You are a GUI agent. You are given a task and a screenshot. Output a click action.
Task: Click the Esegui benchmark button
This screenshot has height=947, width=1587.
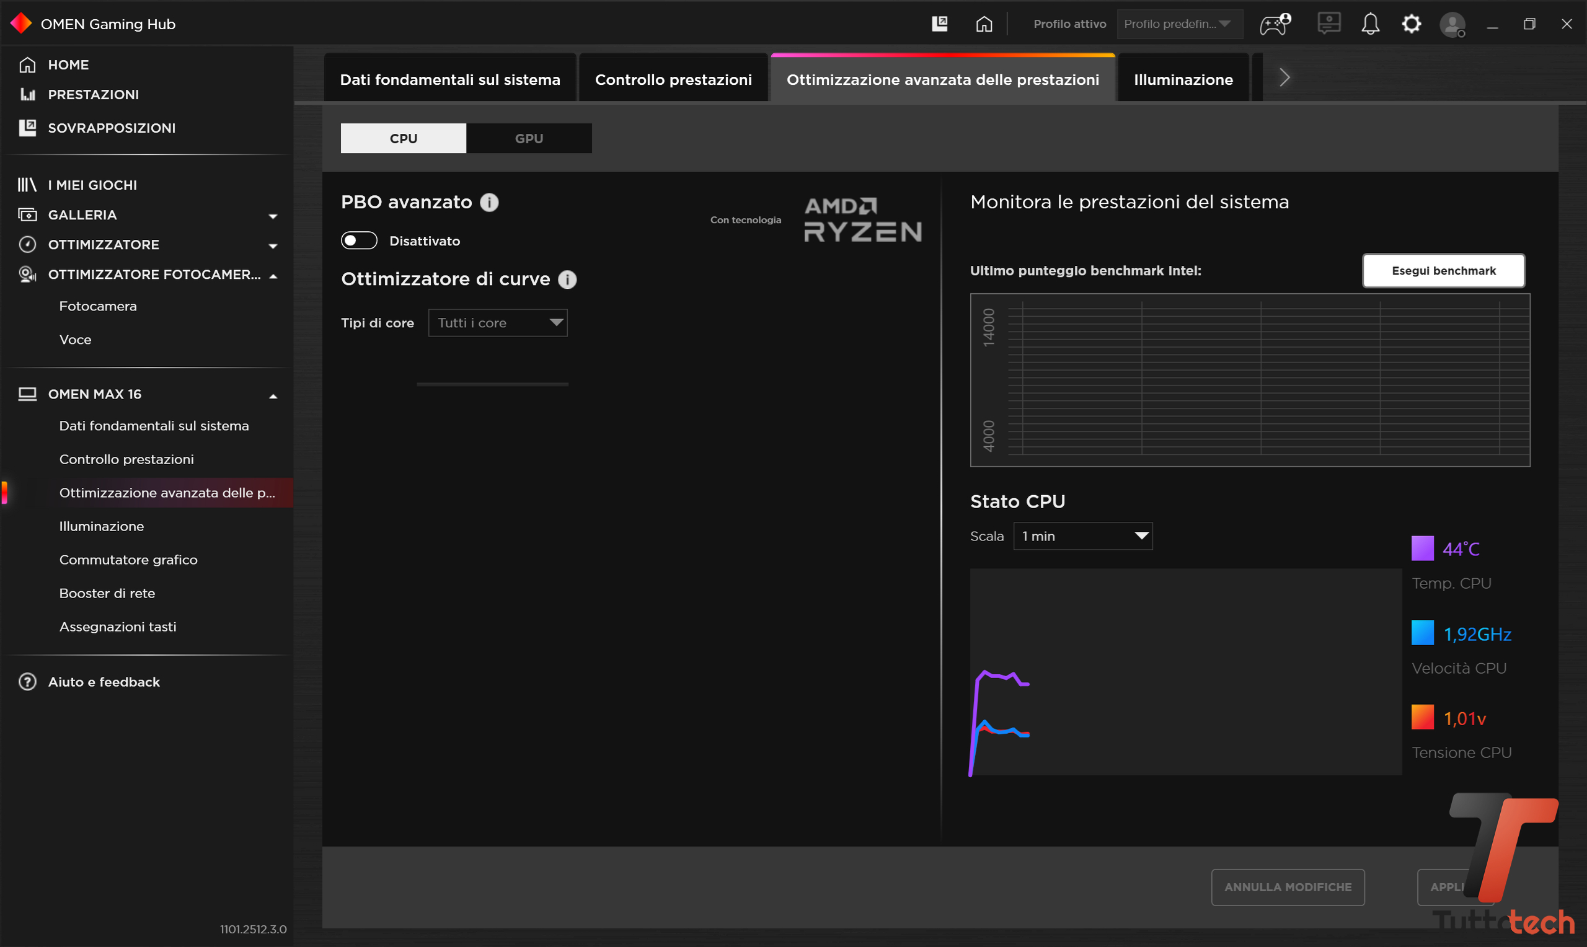tap(1443, 271)
